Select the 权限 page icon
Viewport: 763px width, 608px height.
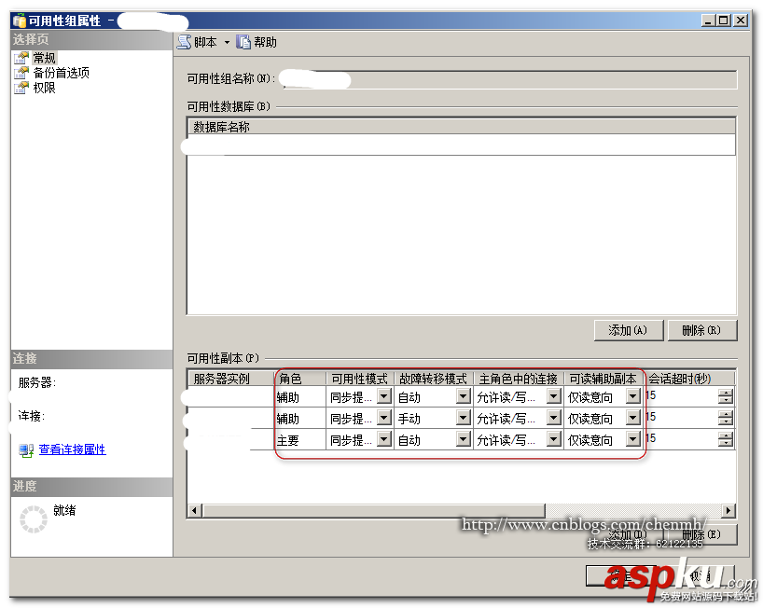pyautogui.click(x=21, y=88)
